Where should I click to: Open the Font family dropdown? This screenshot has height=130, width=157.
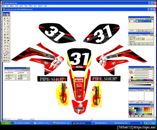(19, 73)
